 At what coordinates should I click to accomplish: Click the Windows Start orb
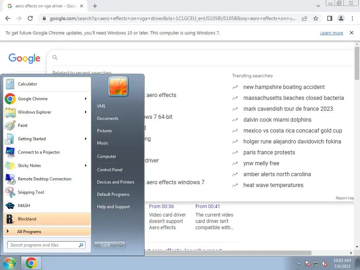[9, 263]
